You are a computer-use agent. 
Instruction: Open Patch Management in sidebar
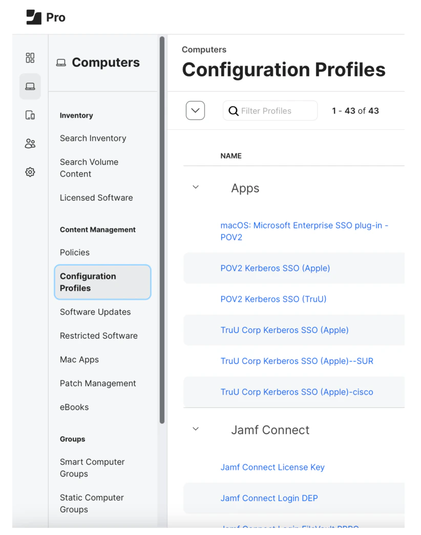98,383
